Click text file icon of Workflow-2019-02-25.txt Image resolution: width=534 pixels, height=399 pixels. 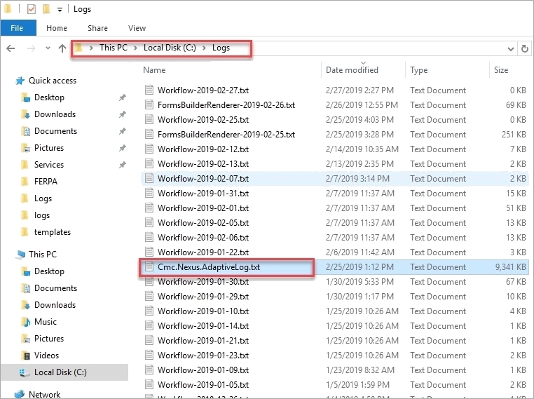tap(149, 119)
